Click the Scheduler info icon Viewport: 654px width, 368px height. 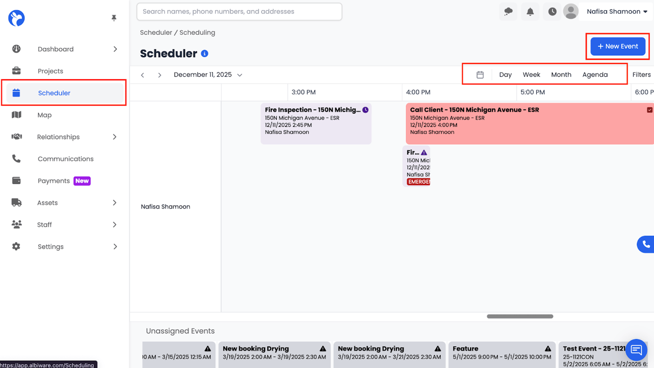tap(205, 54)
